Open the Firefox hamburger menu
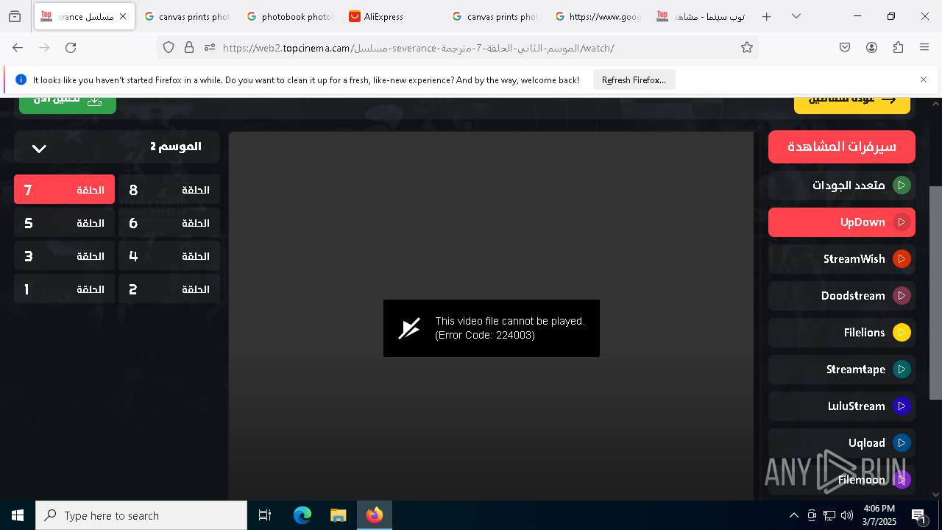Viewport: 942px width, 530px height. 924,47
